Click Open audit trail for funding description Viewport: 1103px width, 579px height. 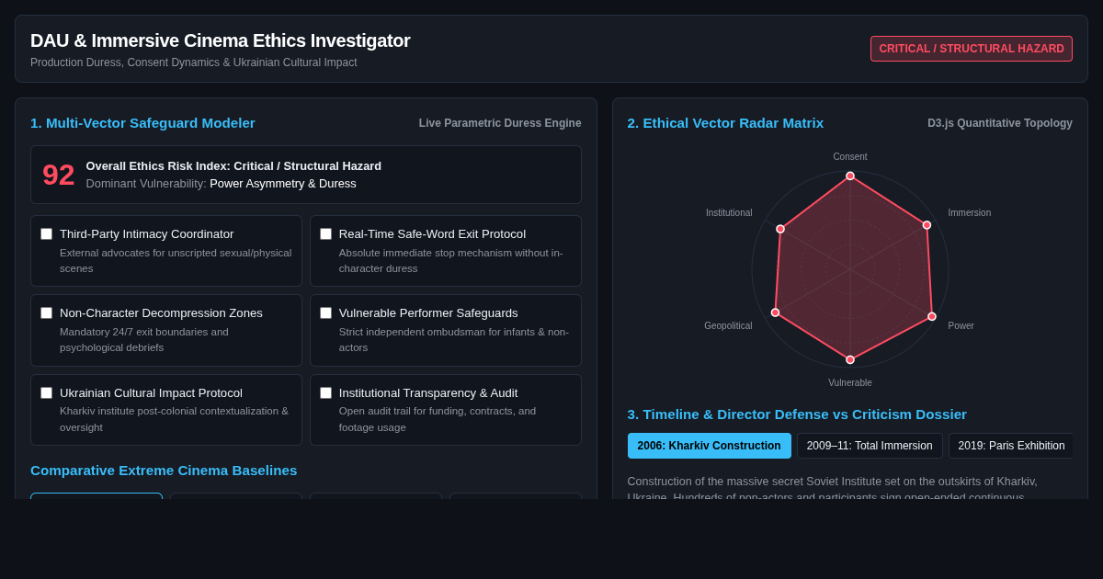[x=438, y=419]
